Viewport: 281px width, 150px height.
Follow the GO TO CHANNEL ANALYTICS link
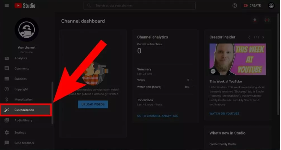(x=157, y=116)
